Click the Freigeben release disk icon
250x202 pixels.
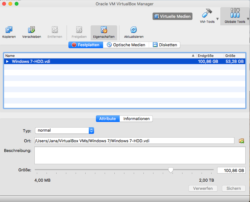point(79,30)
